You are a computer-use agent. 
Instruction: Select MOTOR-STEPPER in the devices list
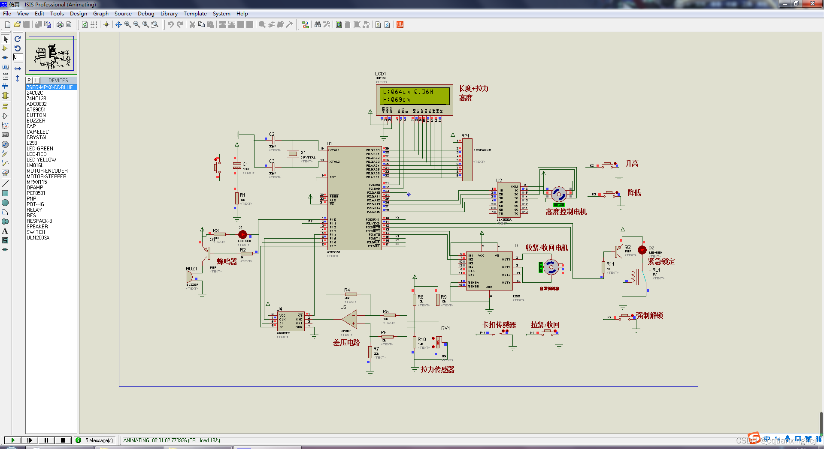click(x=51, y=177)
